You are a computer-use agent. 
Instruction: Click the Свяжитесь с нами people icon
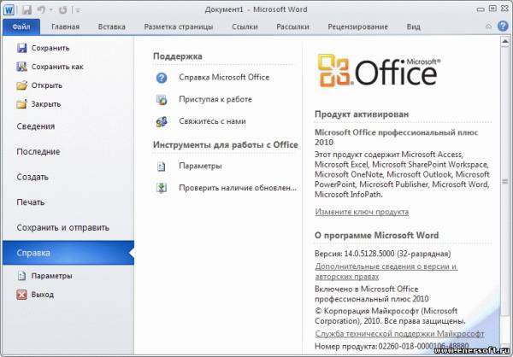(x=162, y=121)
